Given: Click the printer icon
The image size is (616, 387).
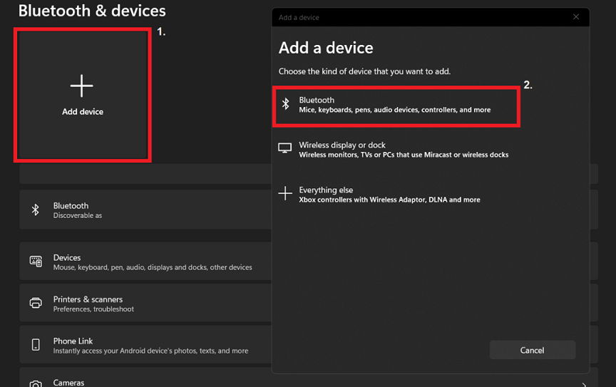Looking at the screenshot, I should click(36, 303).
